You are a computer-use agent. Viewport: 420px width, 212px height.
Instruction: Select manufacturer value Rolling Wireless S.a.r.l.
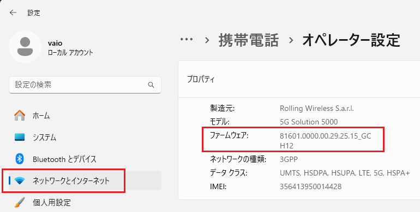coord(316,108)
